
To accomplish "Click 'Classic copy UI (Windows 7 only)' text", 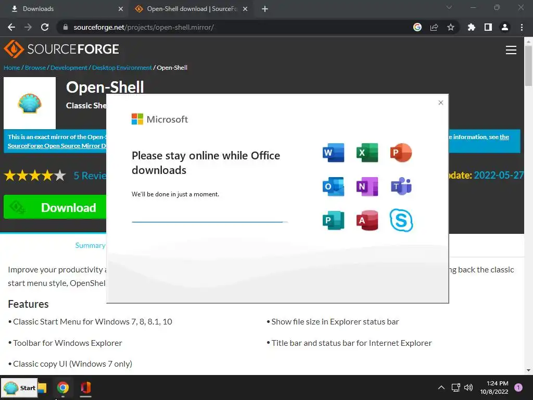I will coord(73,364).
